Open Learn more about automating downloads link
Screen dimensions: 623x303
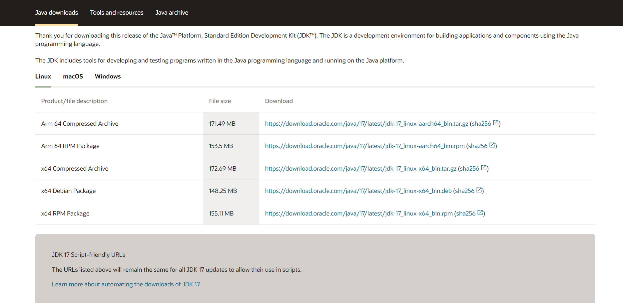point(126,284)
